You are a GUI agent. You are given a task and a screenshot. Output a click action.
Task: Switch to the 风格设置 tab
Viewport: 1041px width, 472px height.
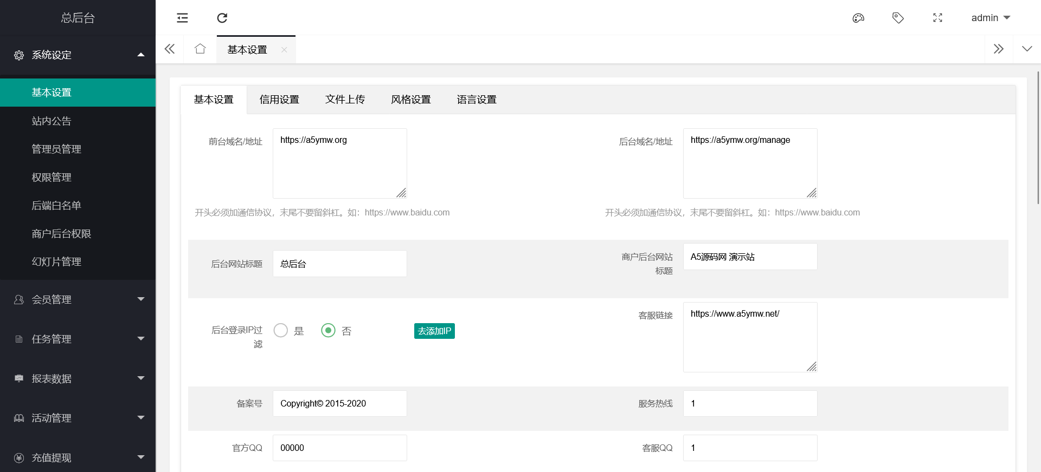coord(410,100)
